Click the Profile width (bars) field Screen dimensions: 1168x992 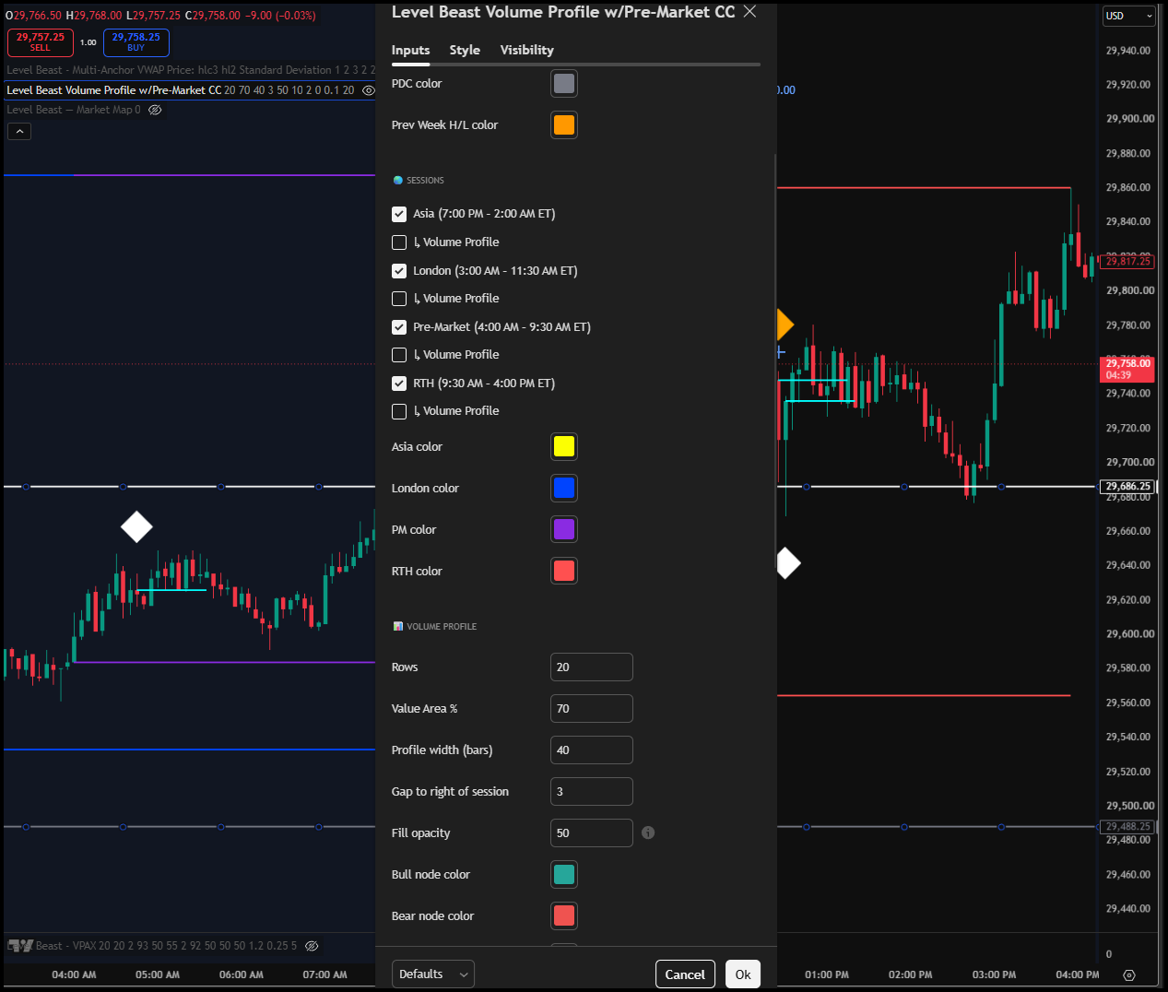click(x=592, y=750)
